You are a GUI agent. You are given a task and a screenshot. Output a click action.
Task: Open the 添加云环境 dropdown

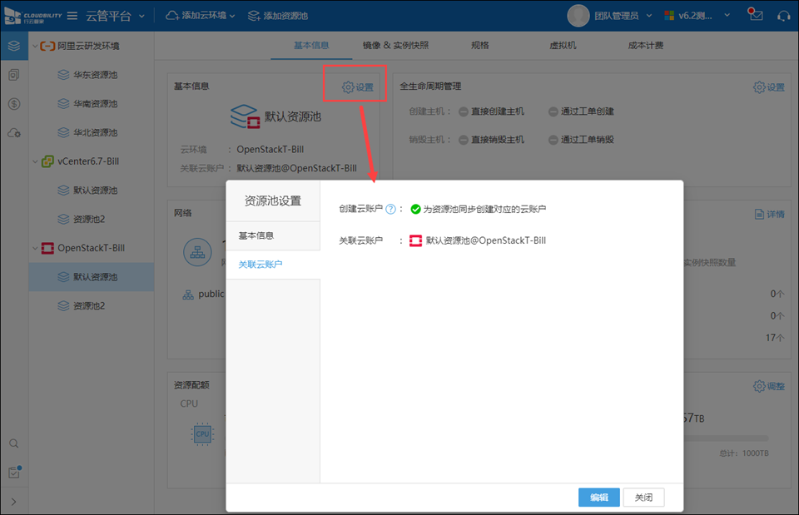point(201,16)
